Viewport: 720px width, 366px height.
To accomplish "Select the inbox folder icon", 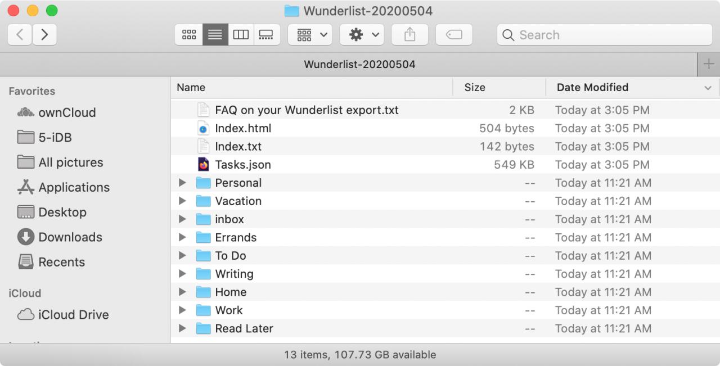I will coord(203,219).
